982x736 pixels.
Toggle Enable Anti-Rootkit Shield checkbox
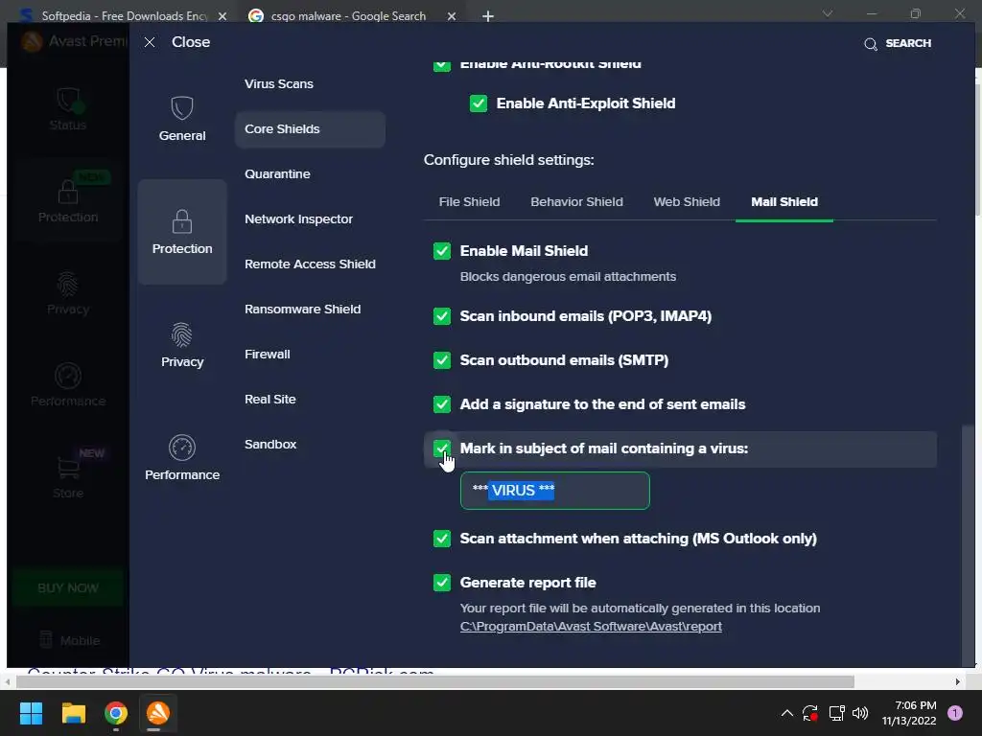pyautogui.click(x=442, y=65)
